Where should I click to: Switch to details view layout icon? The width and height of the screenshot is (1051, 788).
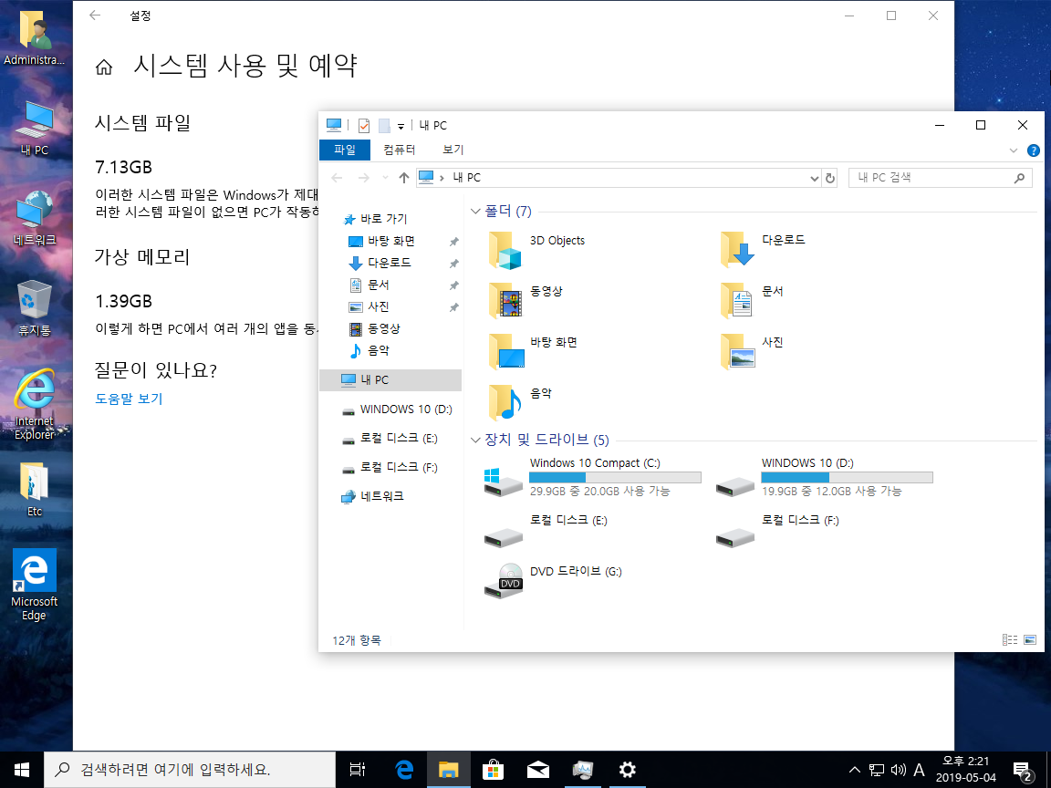[1009, 640]
